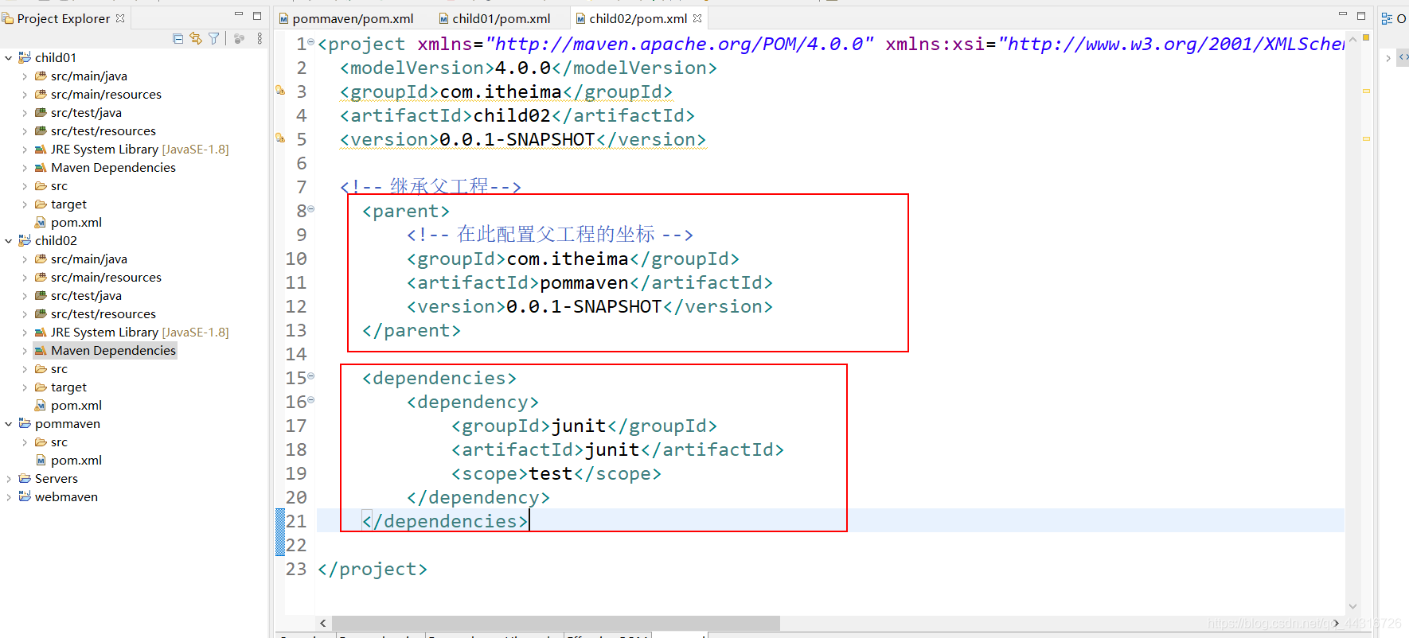Expand child02 target folder
1409x638 pixels.
(x=25, y=387)
